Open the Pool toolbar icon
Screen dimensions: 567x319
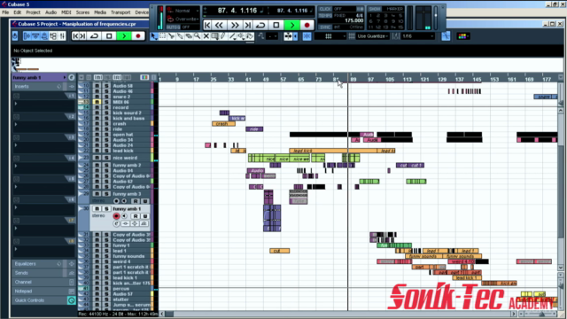click(53, 36)
